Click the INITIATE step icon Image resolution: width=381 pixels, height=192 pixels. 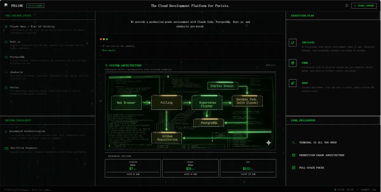292,43
